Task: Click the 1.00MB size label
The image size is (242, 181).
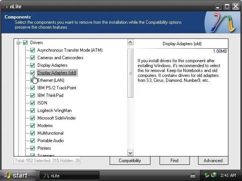Action: click(x=220, y=51)
